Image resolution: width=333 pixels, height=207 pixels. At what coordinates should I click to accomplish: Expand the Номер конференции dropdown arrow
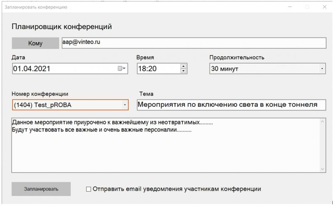pos(125,105)
